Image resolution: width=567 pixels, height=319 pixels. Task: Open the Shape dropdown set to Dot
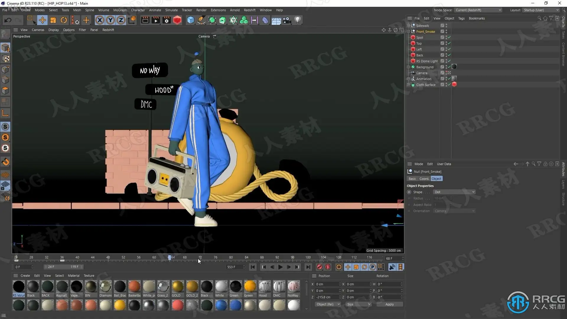(454, 192)
